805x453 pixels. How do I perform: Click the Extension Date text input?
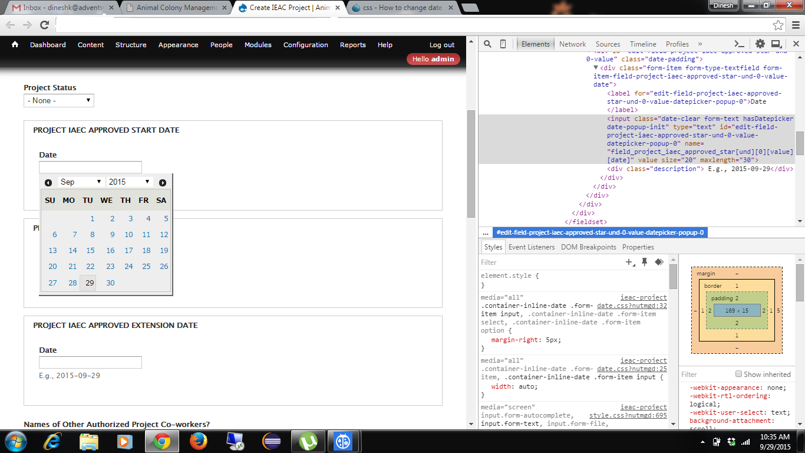click(x=90, y=362)
